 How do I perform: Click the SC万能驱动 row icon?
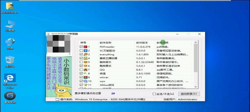(85, 51)
